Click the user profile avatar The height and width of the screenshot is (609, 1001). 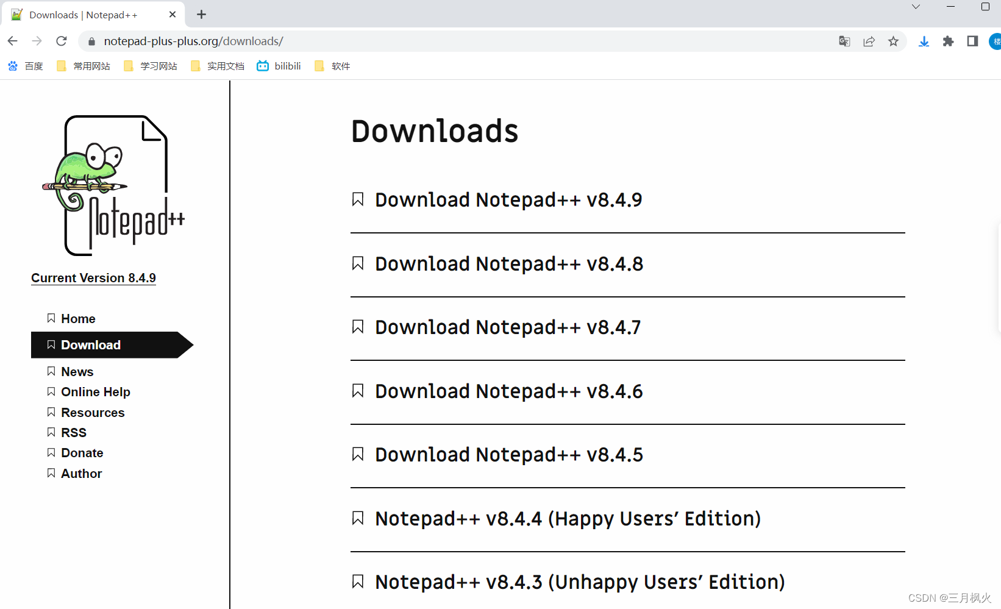coord(996,41)
